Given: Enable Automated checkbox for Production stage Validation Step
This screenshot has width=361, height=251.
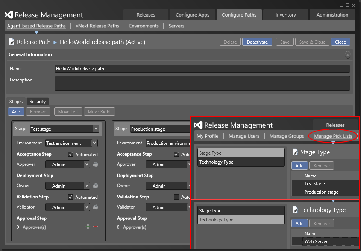Looking at the screenshot, I should [176, 197].
